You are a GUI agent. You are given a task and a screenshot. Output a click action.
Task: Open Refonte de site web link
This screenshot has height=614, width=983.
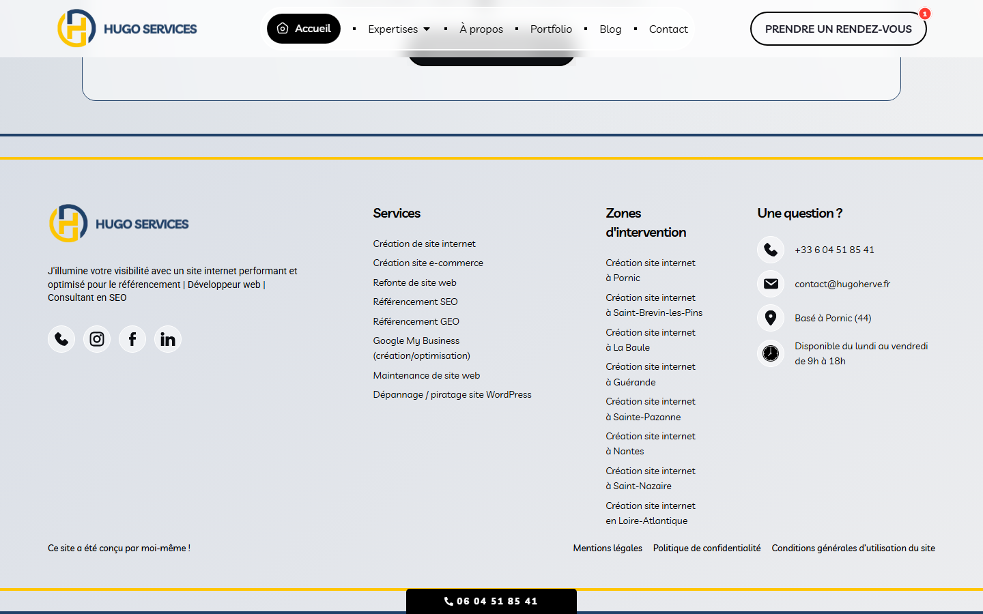pyautogui.click(x=415, y=282)
